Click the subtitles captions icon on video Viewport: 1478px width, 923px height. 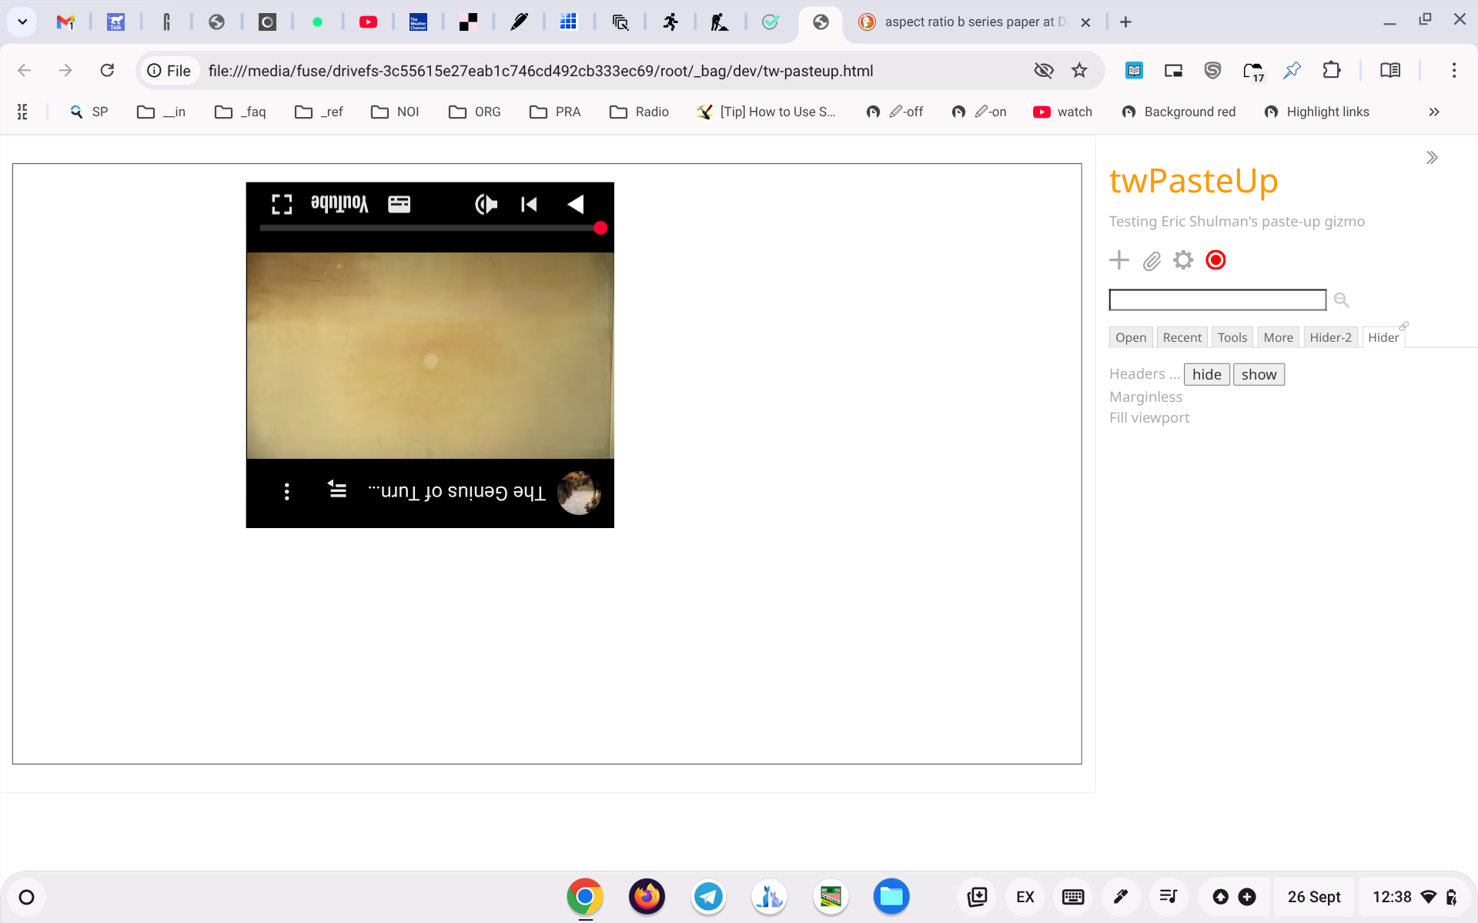399,204
